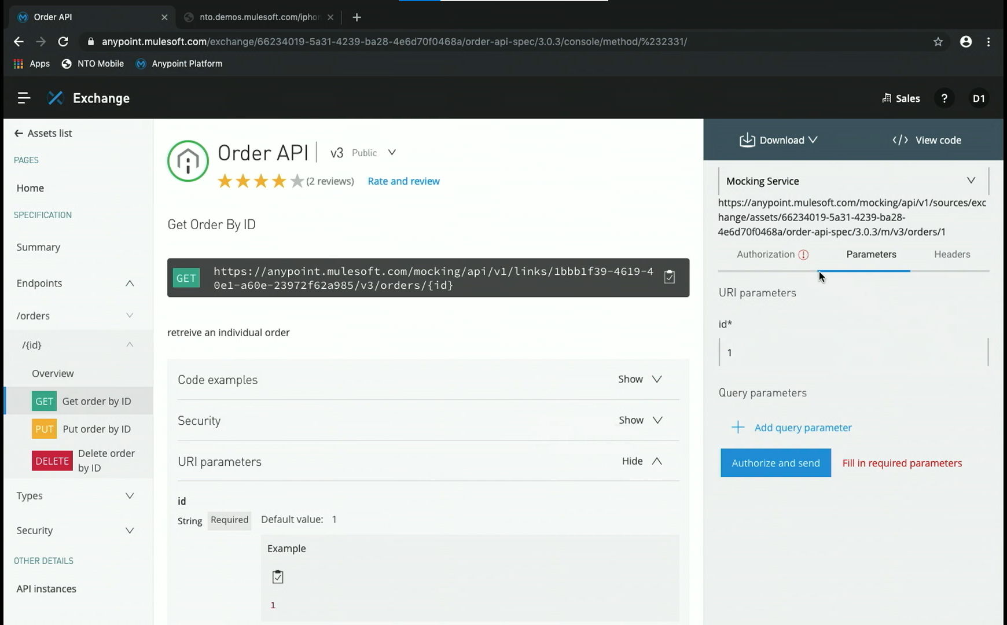This screenshot has width=1007, height=625.
Task: Open the API instances page
Action: point(46,589)
